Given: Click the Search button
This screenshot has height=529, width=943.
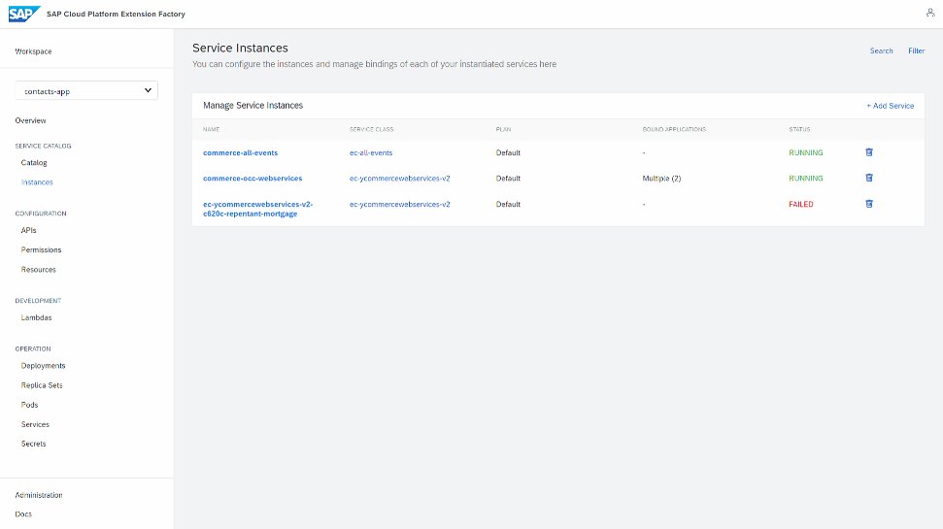Looking at the screenshot, I should click(881, 51).
